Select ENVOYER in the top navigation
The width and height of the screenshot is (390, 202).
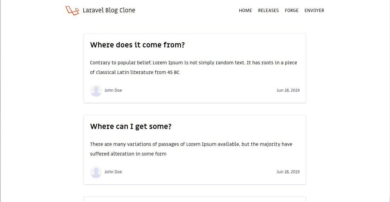tap(314, 11)
